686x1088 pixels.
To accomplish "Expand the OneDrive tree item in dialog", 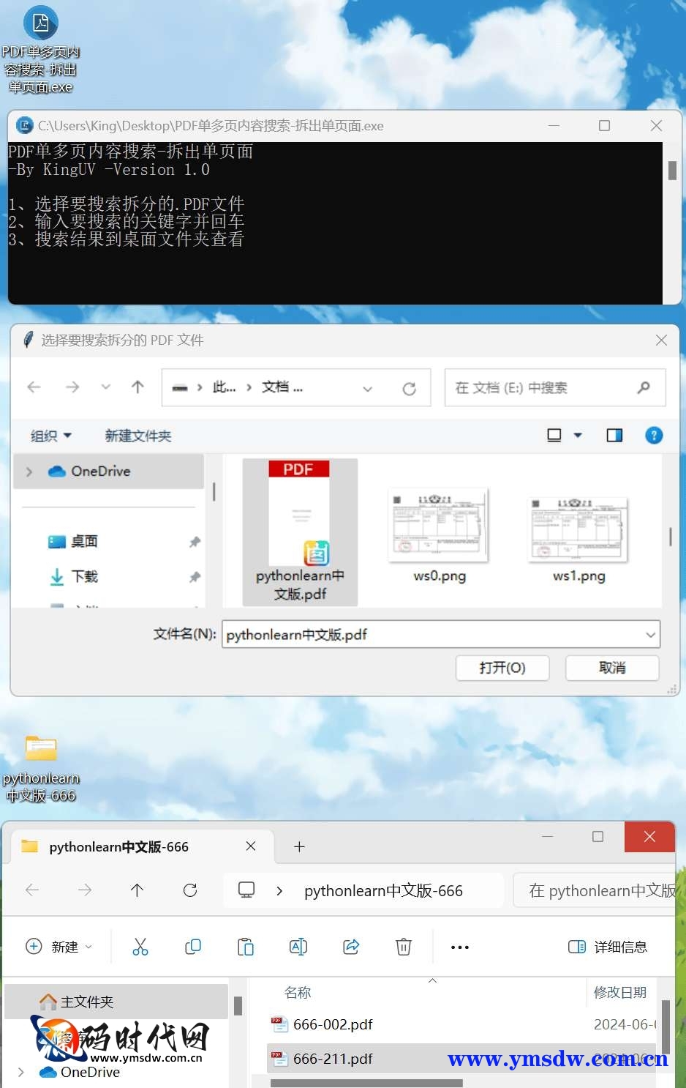I will coord(29,472).
